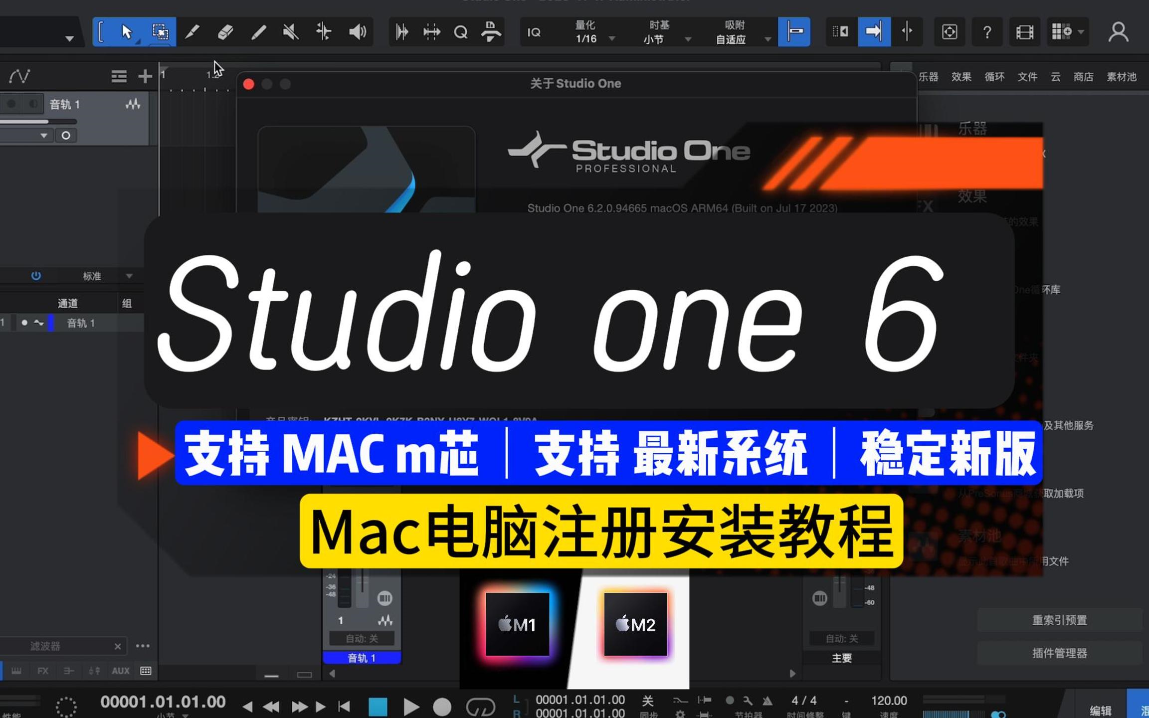Screen dimensions: 1149x718
Task: Click the question mark help icon
Action: (987, 32)
